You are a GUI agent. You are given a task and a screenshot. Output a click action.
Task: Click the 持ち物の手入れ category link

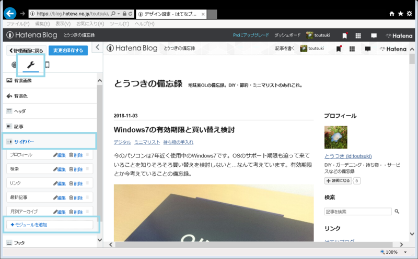coord(178,142)
